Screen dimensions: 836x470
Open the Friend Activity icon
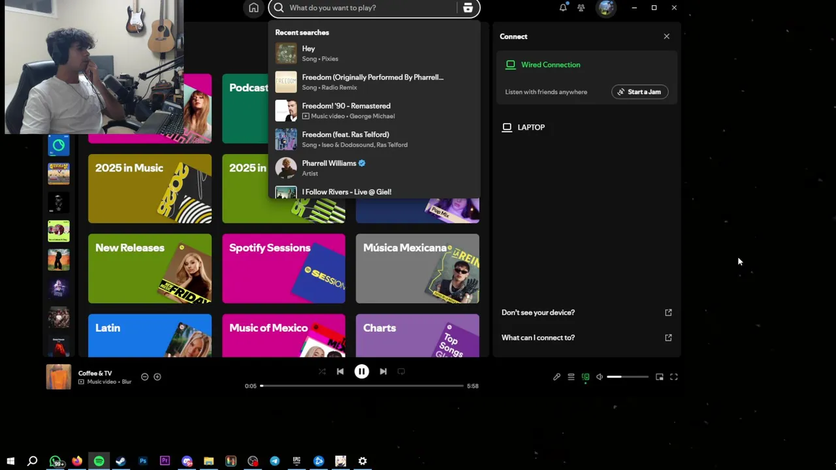[581, 8]
